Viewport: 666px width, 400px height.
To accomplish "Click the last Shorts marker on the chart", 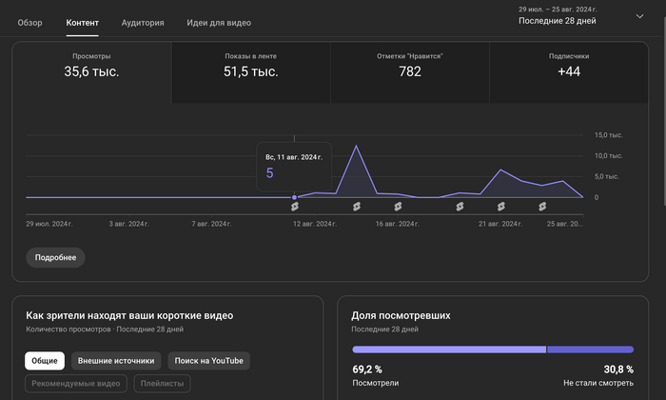I will click(542, 206).
